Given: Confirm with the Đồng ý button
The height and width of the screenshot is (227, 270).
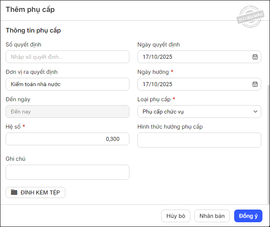Looking at the screenshot, I should pos(248,216).
